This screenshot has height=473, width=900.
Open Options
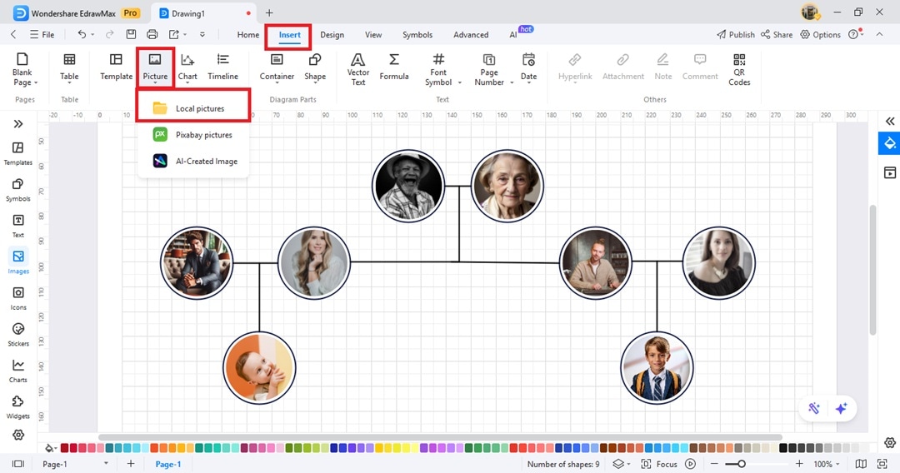coord(820,34)
